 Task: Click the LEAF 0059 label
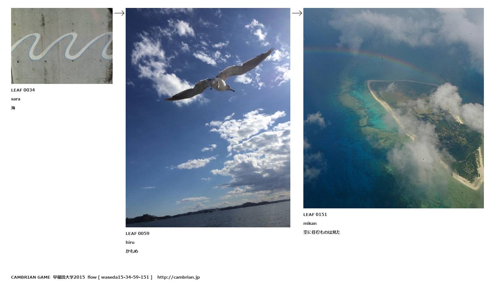point(137,233)
